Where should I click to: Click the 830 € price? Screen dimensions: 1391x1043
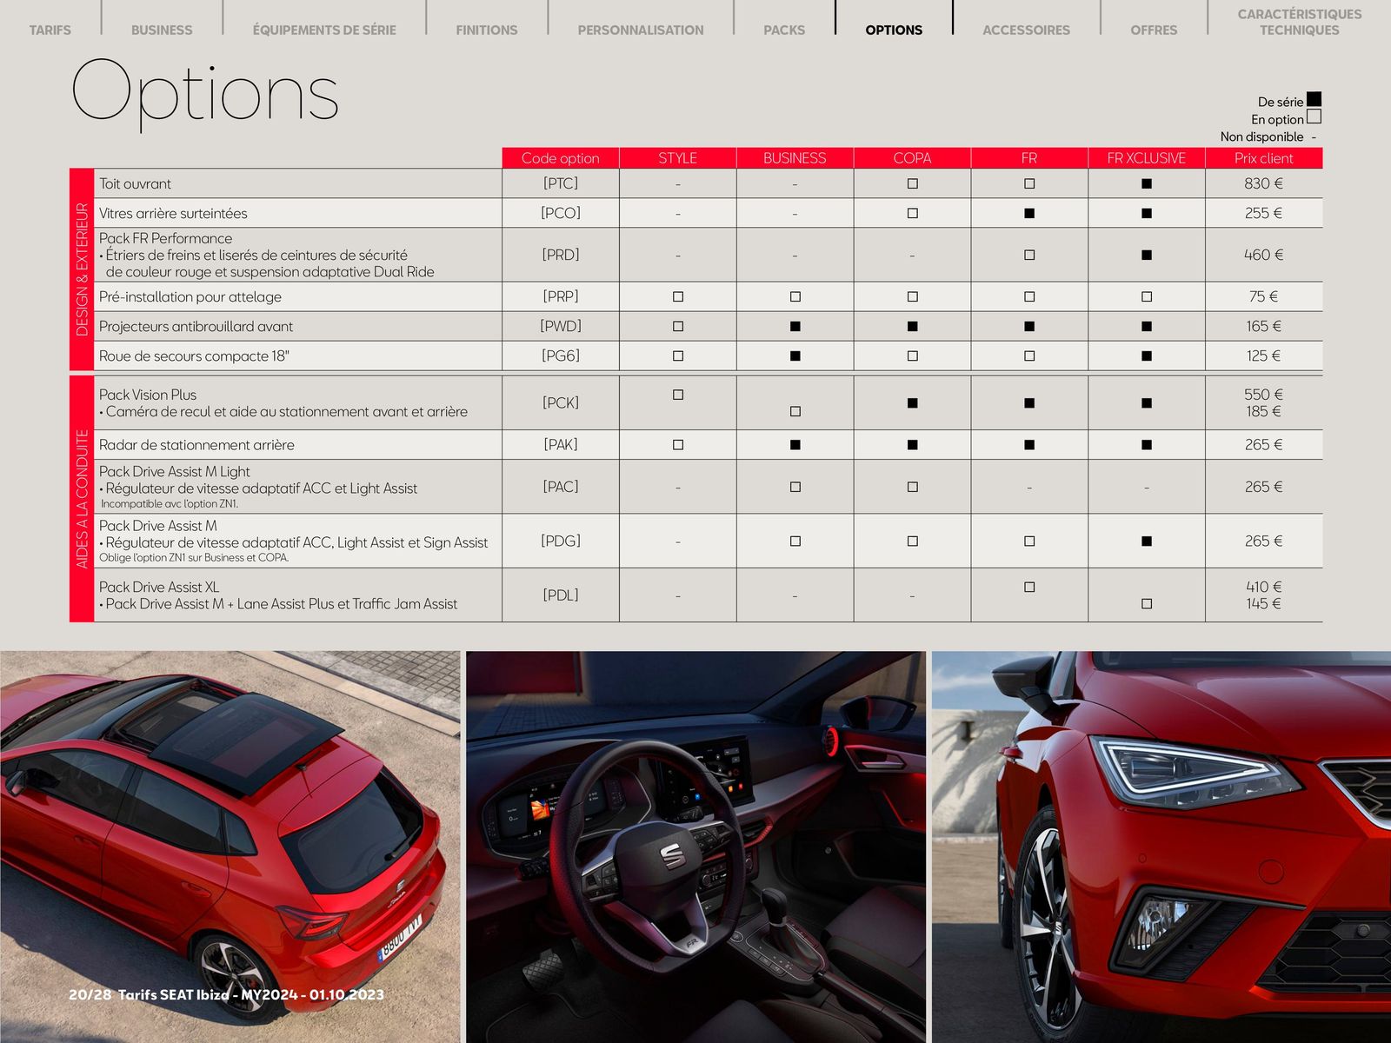coord(1263,183)
